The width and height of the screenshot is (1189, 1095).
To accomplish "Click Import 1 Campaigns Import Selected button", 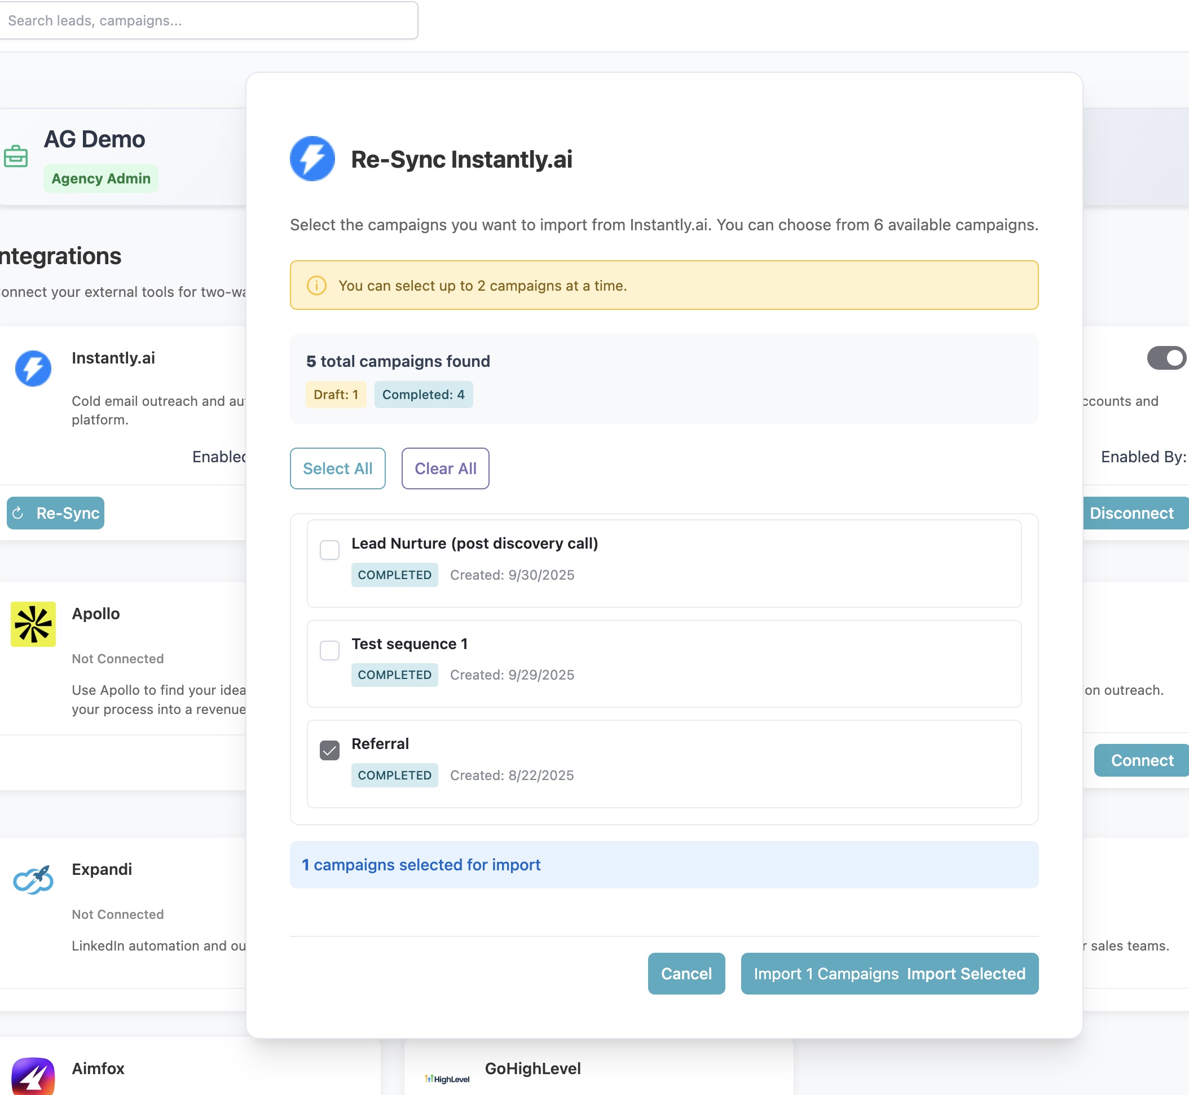I will tap(889, 973).
